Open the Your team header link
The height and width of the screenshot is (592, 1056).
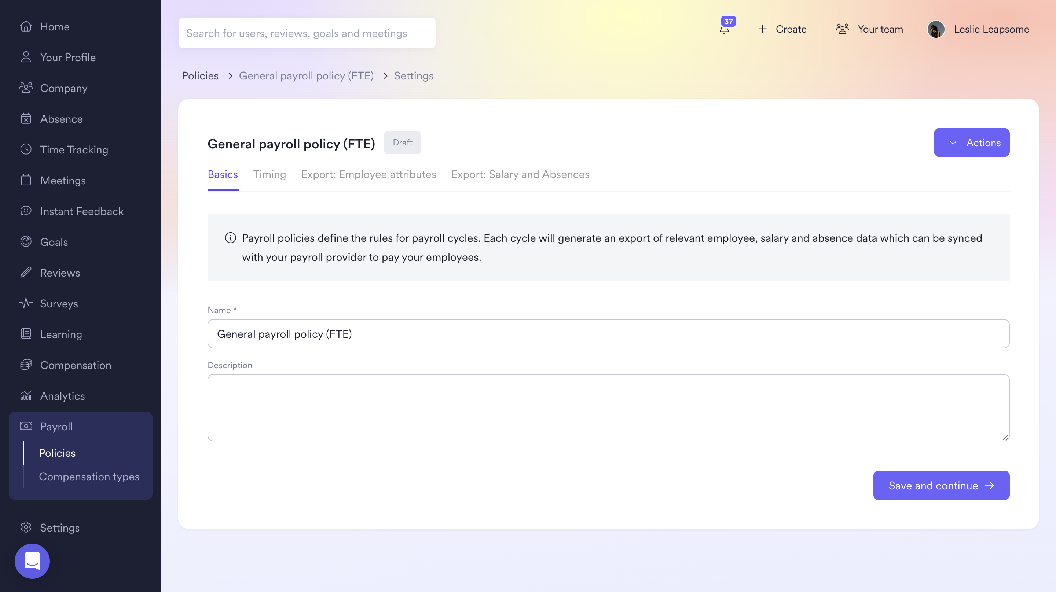[880, 29]
